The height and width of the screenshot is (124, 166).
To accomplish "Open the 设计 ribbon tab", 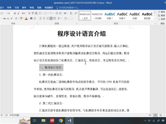I will click(2, 8).
